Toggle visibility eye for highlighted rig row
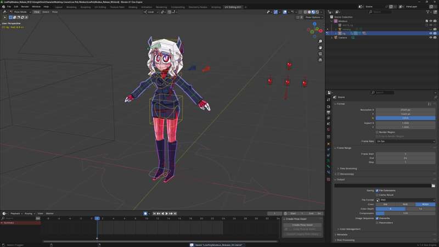The image size is (439, 247). coord(431,33)
